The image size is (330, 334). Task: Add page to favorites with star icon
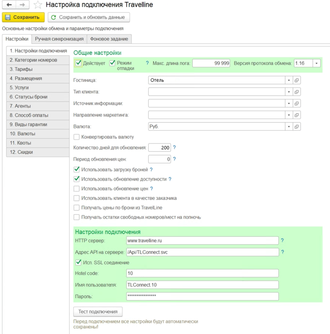[38, 5]
